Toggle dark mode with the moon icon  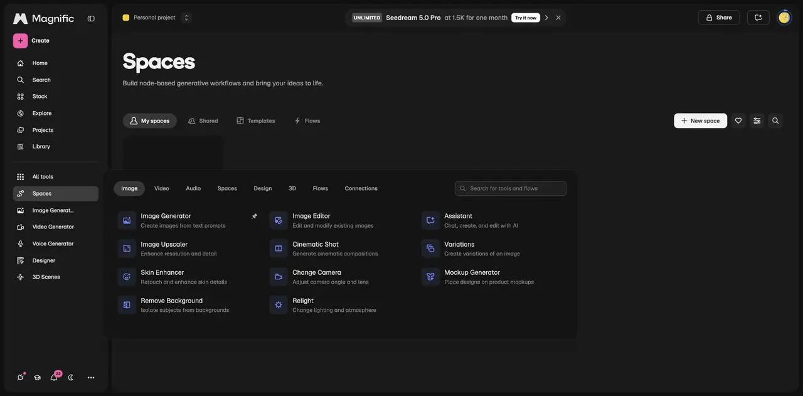point(71,377)
